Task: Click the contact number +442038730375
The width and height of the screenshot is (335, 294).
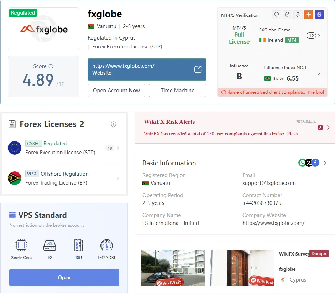Action: pyautogui.click(x=262, y=203)
